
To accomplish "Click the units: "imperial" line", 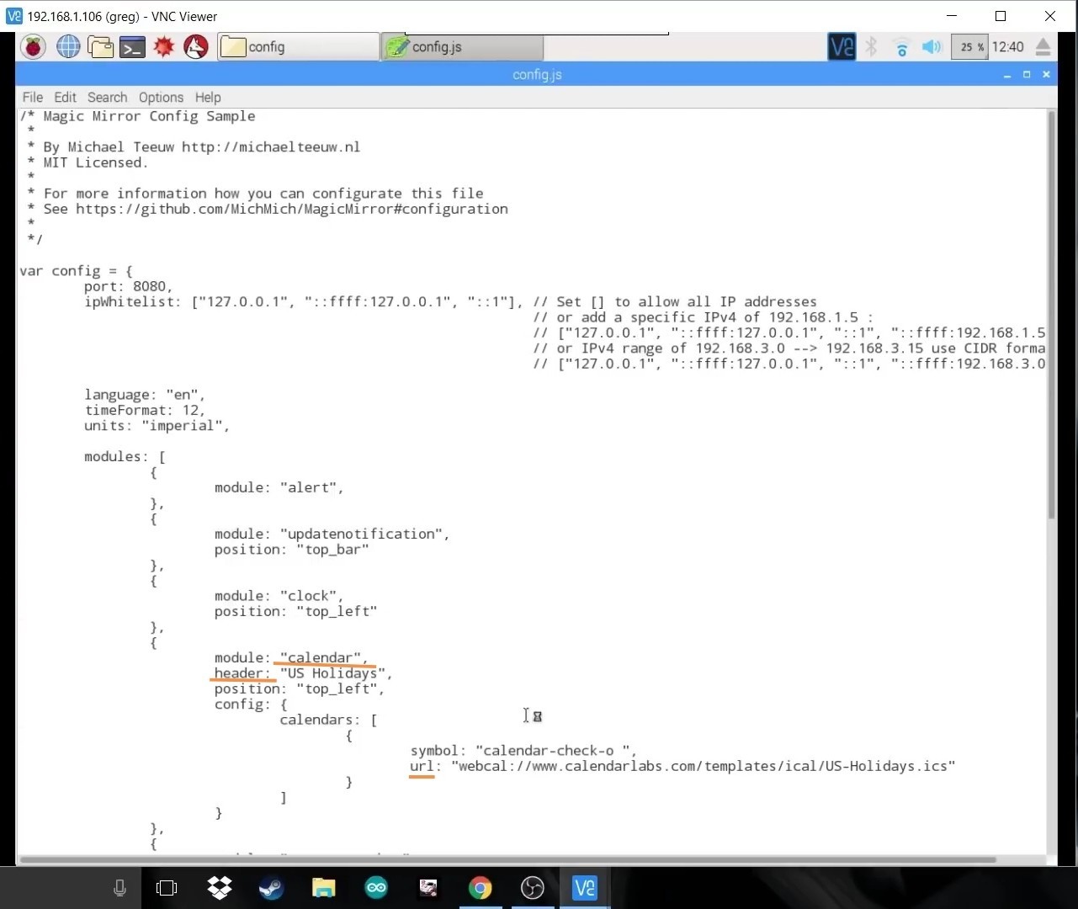I will point(157,426).
